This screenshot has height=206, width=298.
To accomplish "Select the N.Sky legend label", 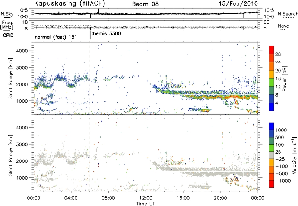I will pos(7,14).
